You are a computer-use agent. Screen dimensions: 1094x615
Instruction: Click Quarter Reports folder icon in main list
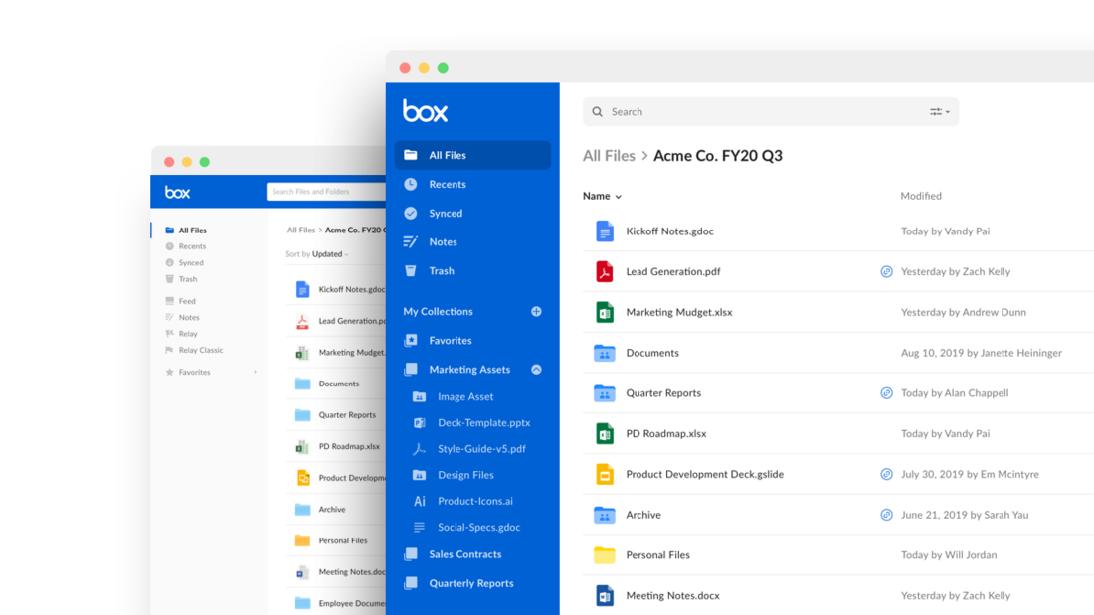click(605, 393)
